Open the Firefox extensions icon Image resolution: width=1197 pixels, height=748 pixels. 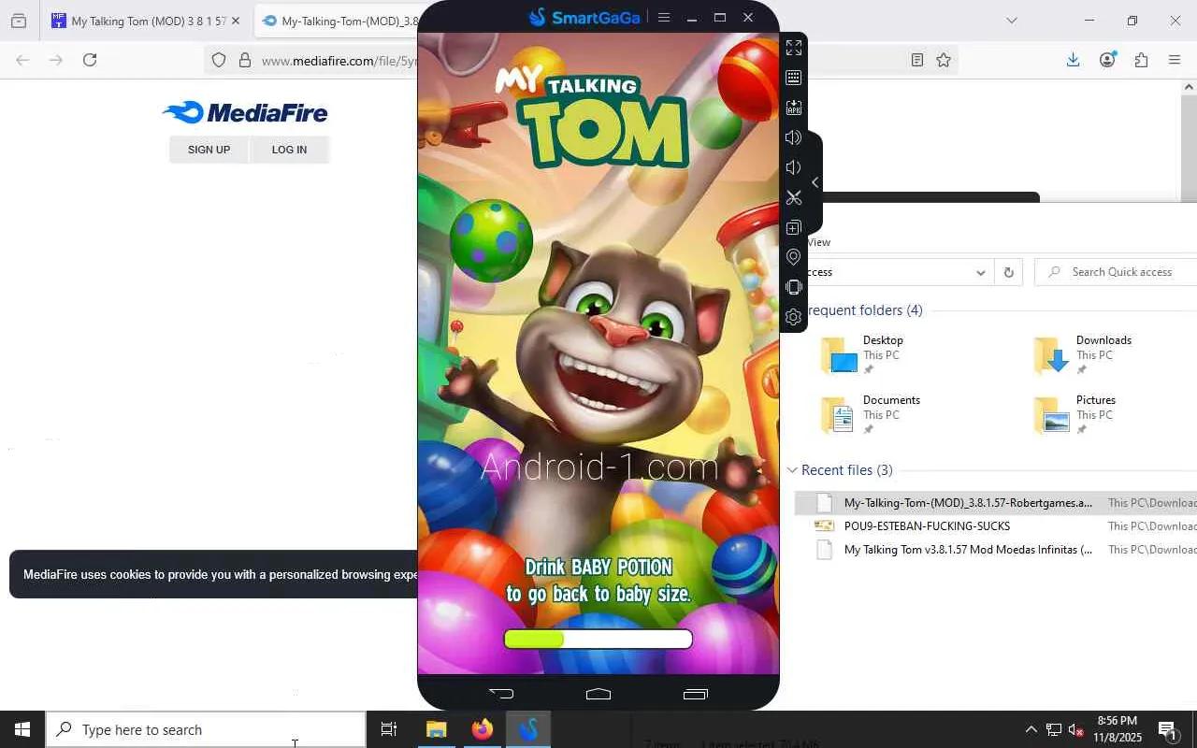coord(1141,60)
